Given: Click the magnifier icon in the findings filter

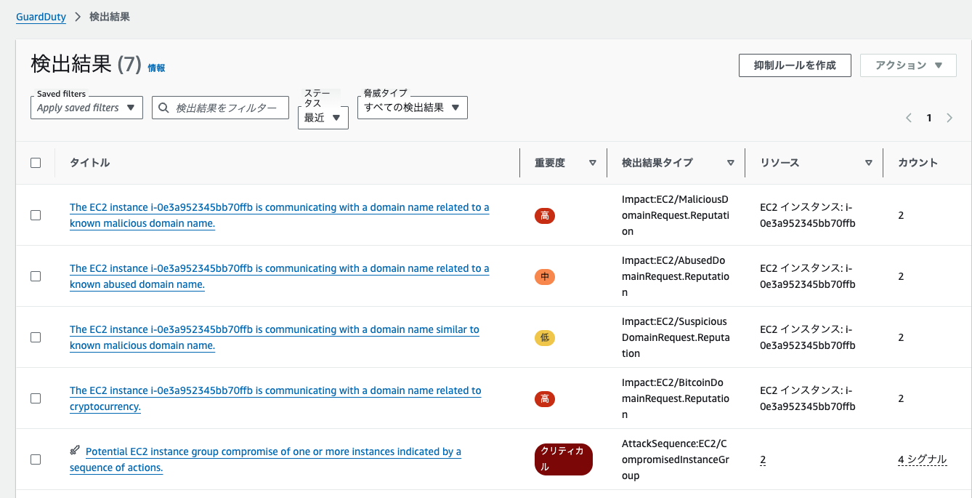Looking at the screenshot, I should 164,107.
